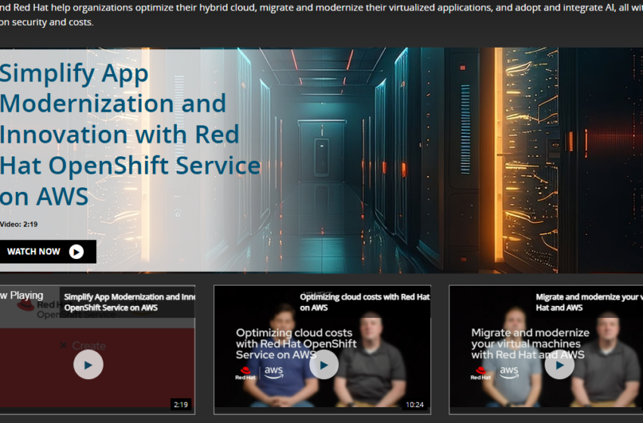Click the WATCH NOW button

(48, 252)
